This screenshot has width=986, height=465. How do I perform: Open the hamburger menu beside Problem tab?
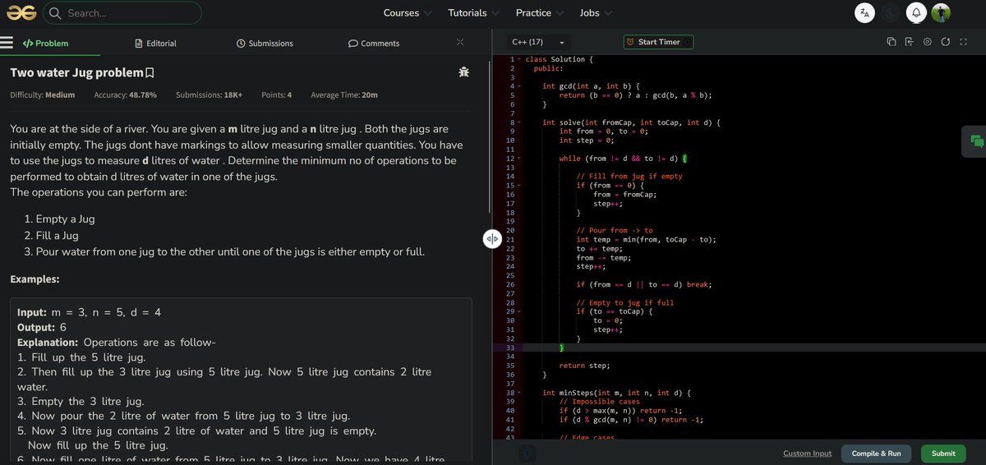[7, 43]
